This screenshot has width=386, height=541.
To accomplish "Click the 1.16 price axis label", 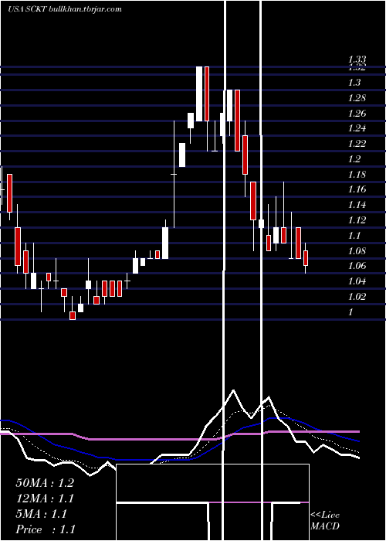I will (357, 189).
